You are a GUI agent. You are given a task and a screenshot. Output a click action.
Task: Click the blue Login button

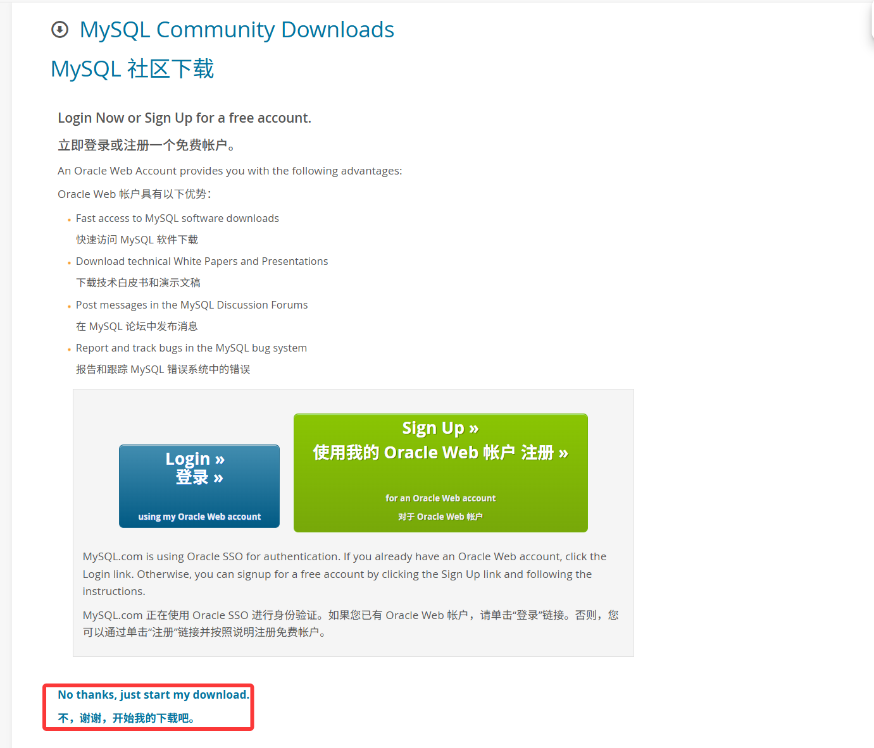199,486
